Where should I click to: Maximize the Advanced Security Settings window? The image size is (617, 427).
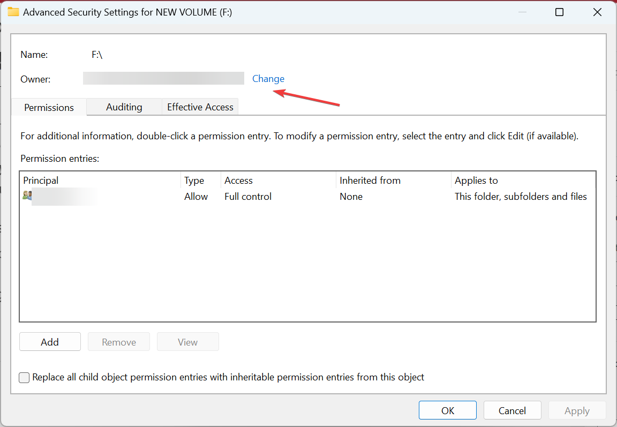(559, 12)
